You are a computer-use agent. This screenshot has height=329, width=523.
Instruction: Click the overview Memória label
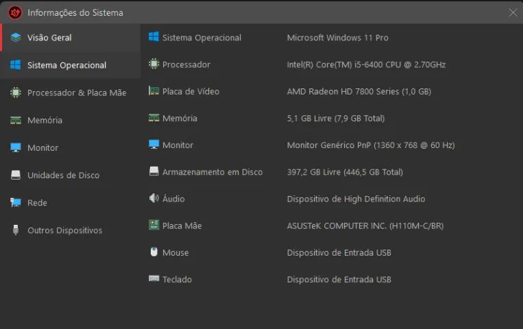coord(180,118)
